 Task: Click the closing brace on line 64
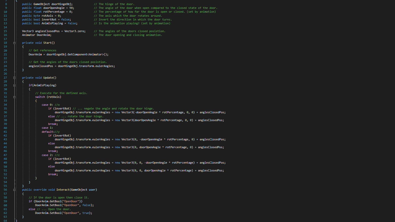pos(16,221)
